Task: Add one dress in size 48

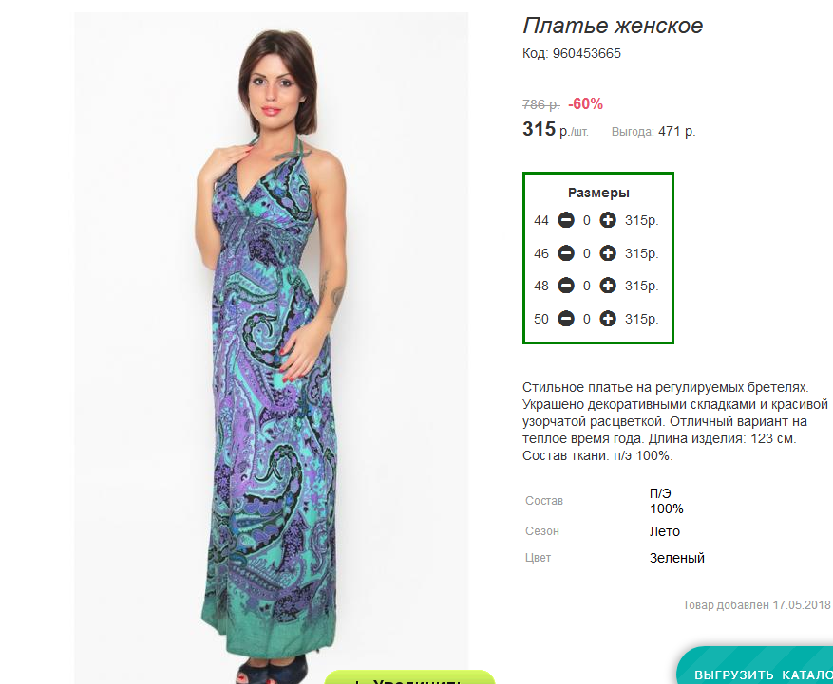Action: tap(608, 286)
